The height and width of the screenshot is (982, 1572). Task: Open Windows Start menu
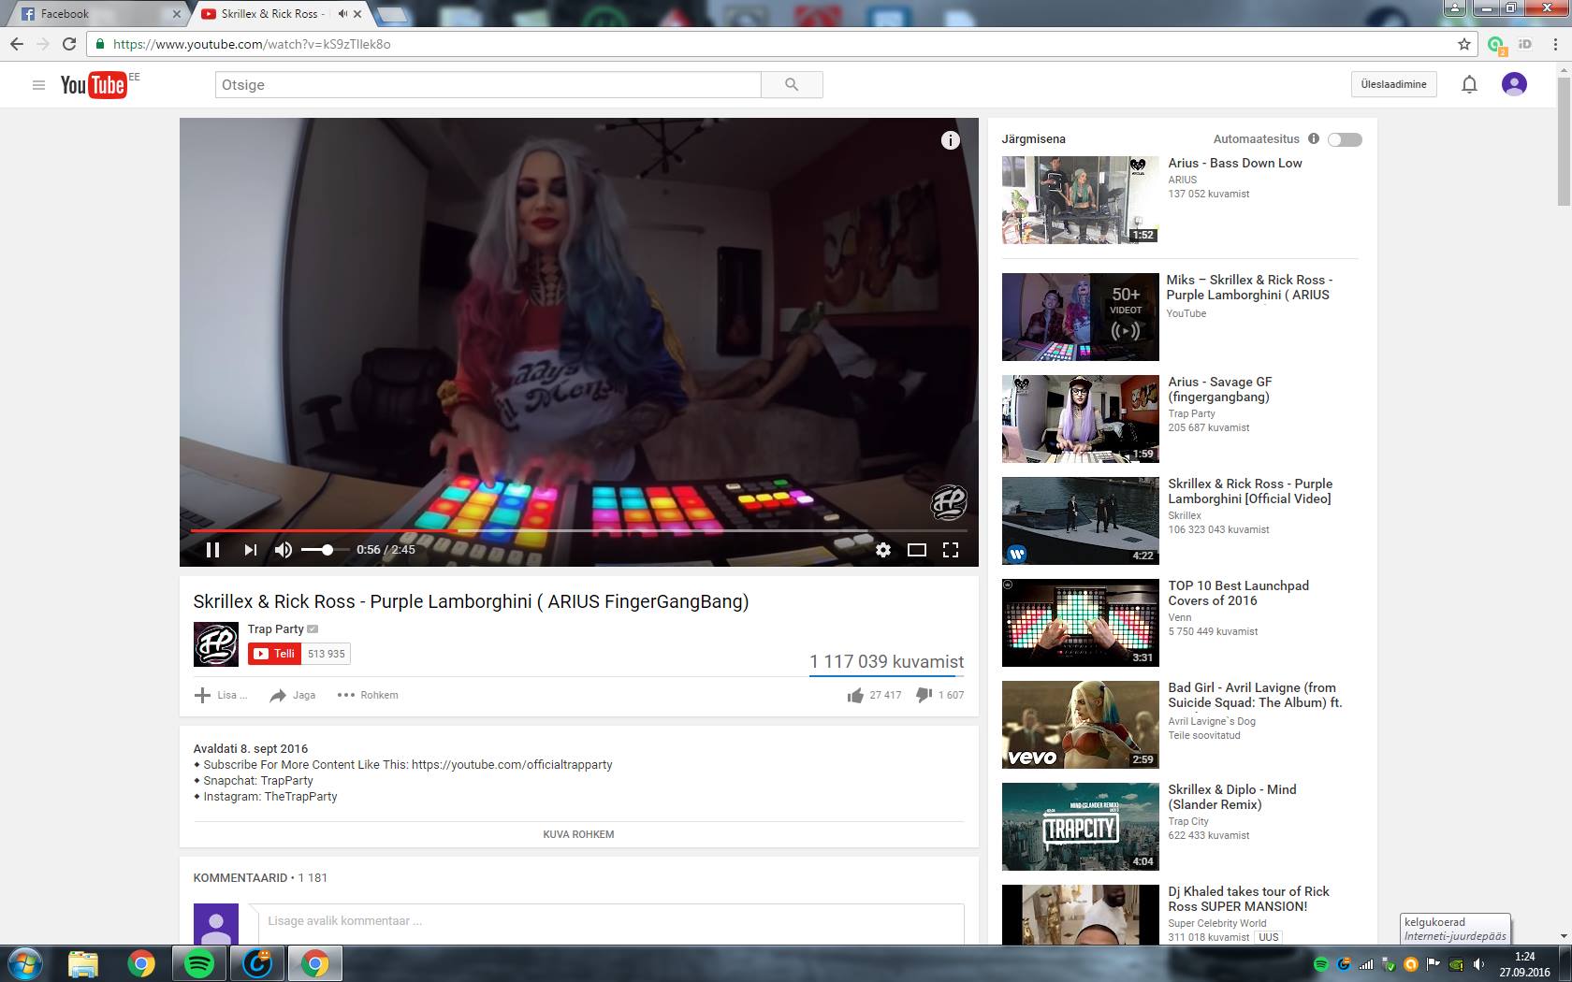pos(25,963)
